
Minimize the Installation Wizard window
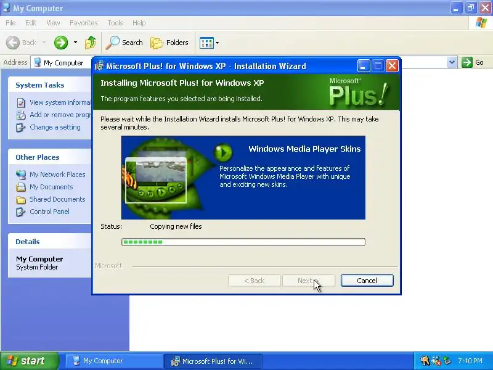(363, 66)
